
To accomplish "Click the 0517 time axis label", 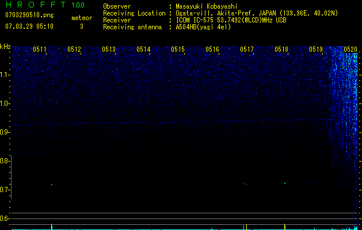I will [247, 49].
